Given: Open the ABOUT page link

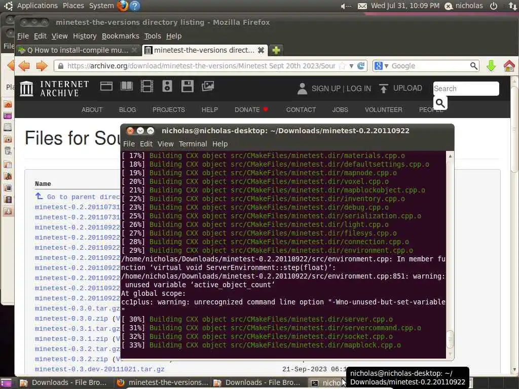Looking at the screenshot, I should pos(92,110).
